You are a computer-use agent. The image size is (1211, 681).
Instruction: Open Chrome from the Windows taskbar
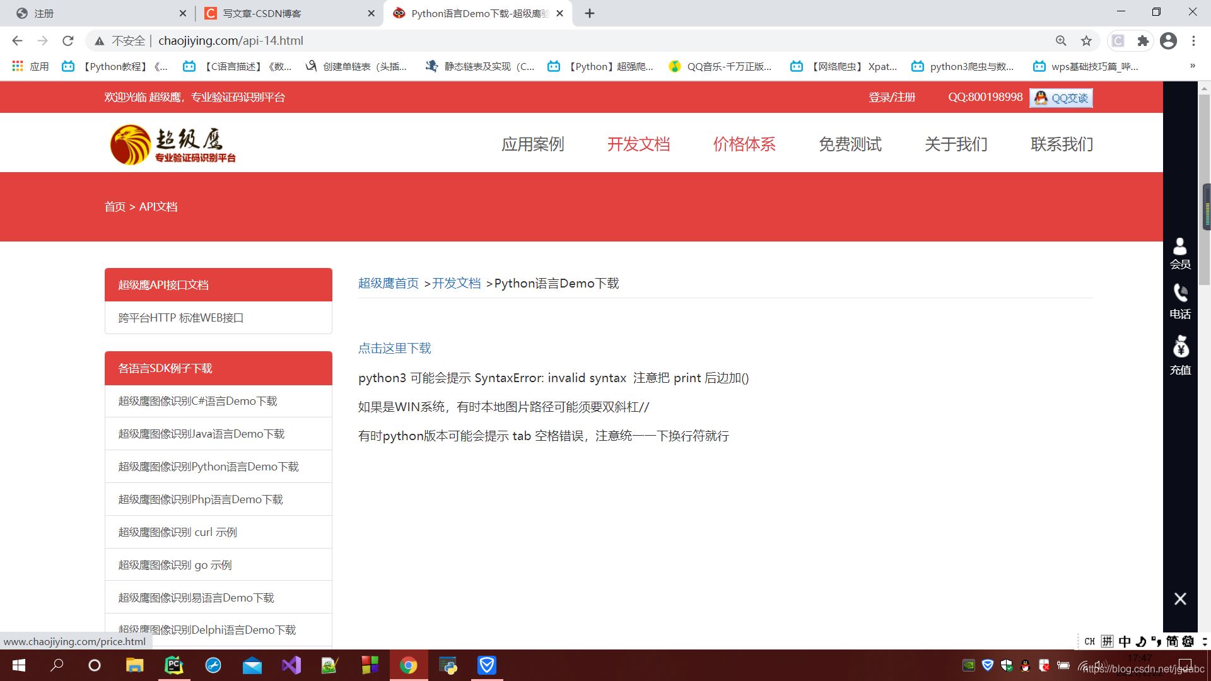pyautogui.click(x=409, y=665)
